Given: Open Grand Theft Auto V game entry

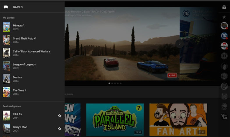Looking at the screenshot, I should point(32,40).
